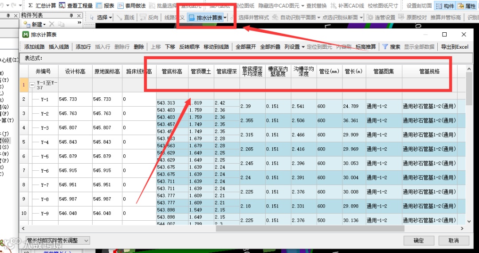
Task: Select pipe length cell 24.789
Action: click(354, 107)
